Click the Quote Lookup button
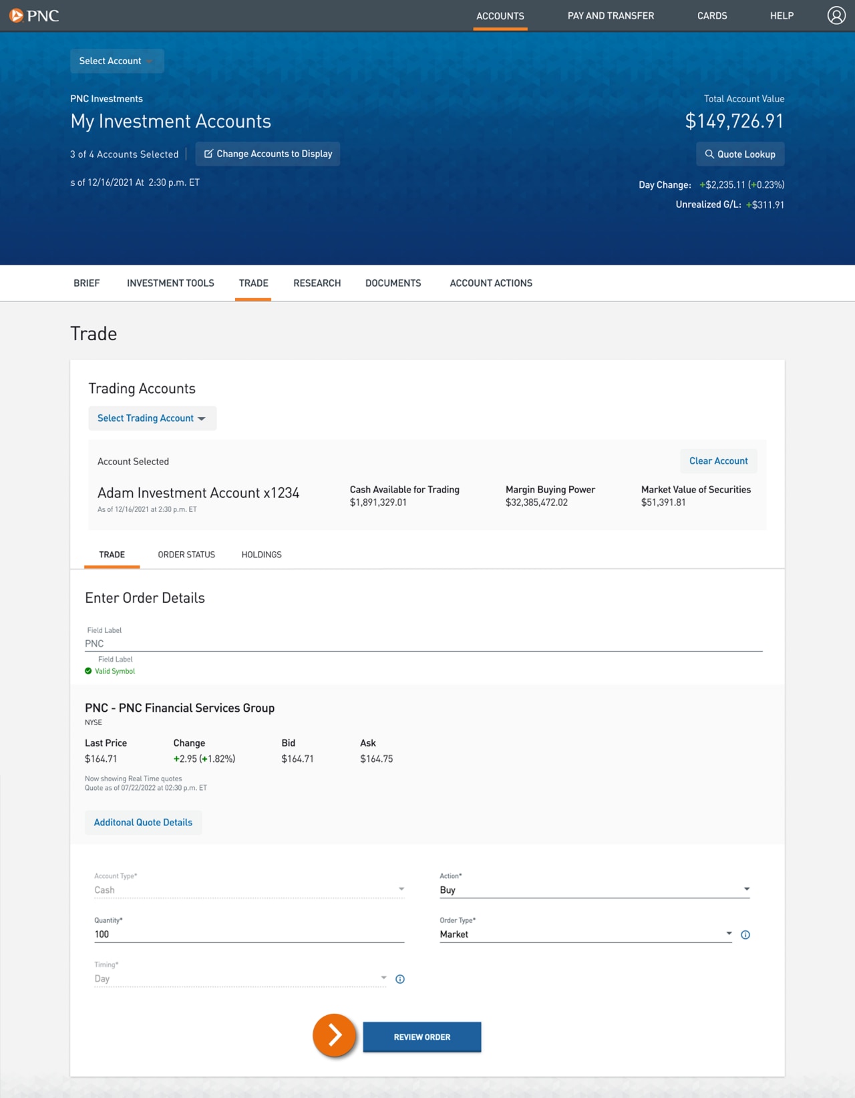Screen dimensions: 855x1098 click(x=740, y=154)
